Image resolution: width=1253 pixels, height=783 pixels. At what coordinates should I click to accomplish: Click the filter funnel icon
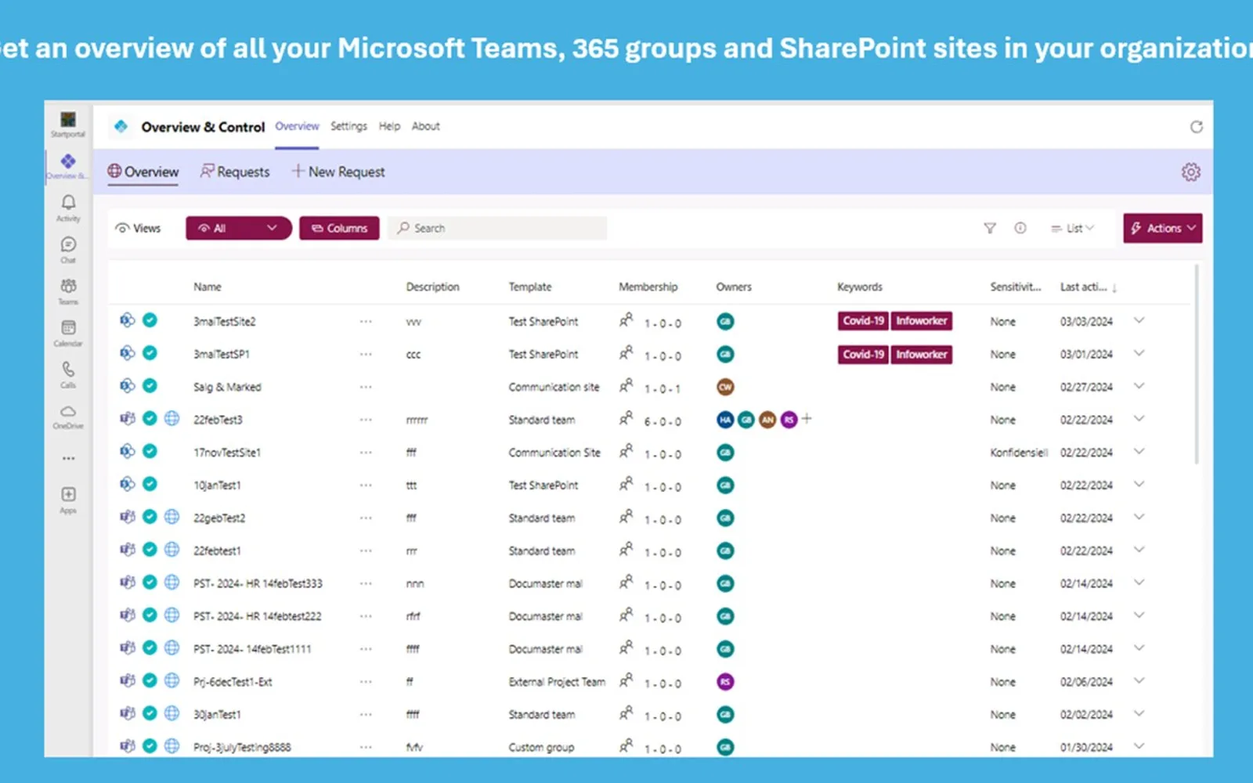990,228
